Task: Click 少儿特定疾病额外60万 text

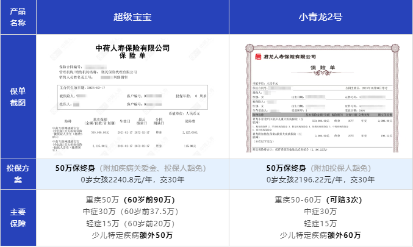Action: [x=320, y=235]
